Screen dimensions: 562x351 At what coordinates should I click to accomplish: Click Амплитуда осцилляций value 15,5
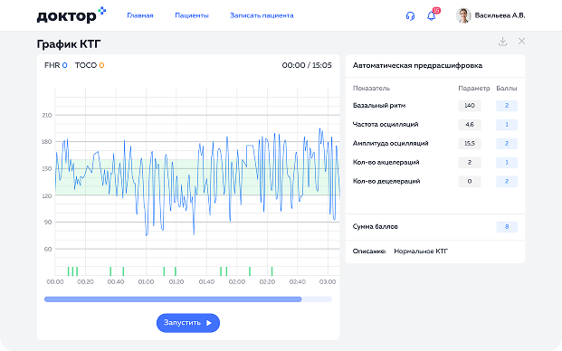click(470, 144)
